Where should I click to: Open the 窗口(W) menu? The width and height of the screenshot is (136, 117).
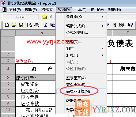97,10
